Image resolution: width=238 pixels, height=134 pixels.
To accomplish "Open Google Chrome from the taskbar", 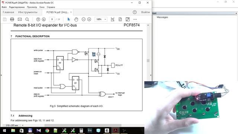I will click(47, 131).
